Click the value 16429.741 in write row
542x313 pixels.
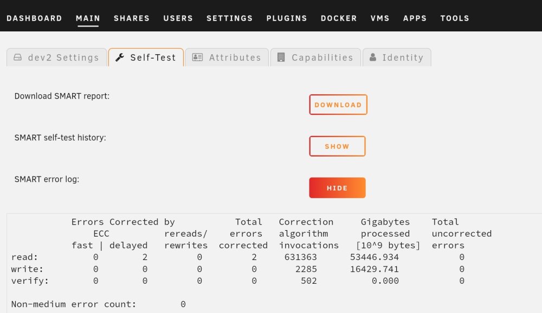(375, 269)
